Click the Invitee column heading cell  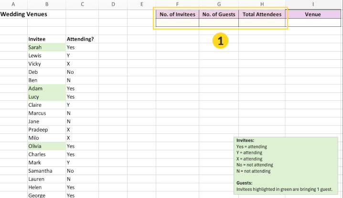click(x=46, y=39)
